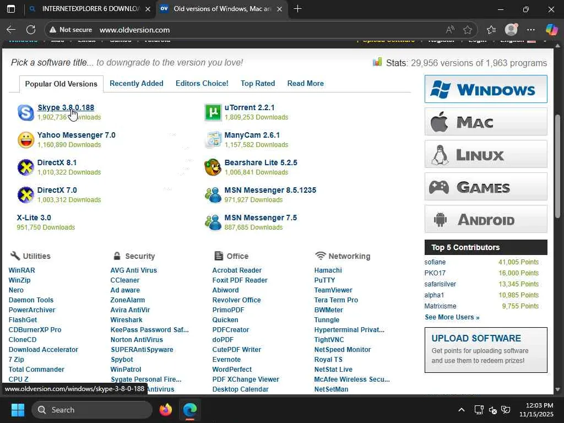The width and height of the screenshot is (564, 423).
Task: Open Yahoo Messenger 7.0 link
Action: [76, 135]
